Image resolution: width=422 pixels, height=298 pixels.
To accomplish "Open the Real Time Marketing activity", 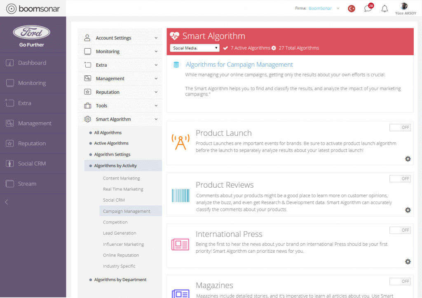I will coord(123,189).
